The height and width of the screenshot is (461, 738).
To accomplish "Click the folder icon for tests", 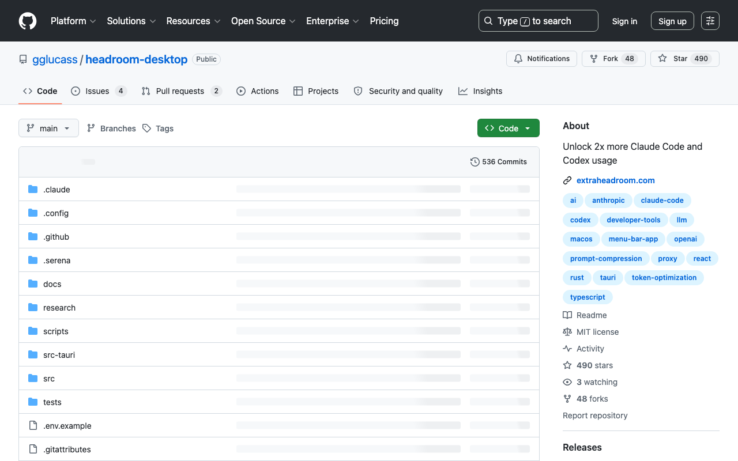I will [x=33, y=402].
